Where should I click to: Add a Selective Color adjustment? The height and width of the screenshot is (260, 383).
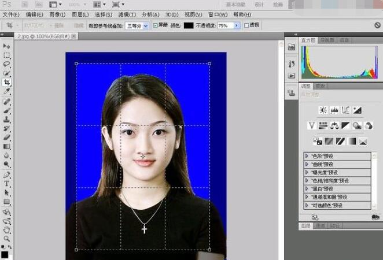[363, 141]
